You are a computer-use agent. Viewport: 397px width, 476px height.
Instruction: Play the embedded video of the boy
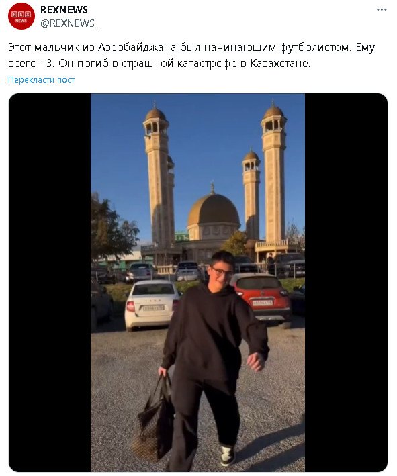point(197,283)
